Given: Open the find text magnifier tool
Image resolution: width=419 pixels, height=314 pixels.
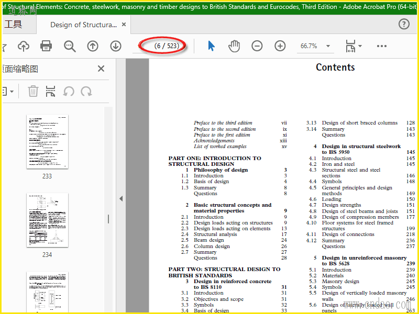Looking at the screenshot, I should [70, 46].
